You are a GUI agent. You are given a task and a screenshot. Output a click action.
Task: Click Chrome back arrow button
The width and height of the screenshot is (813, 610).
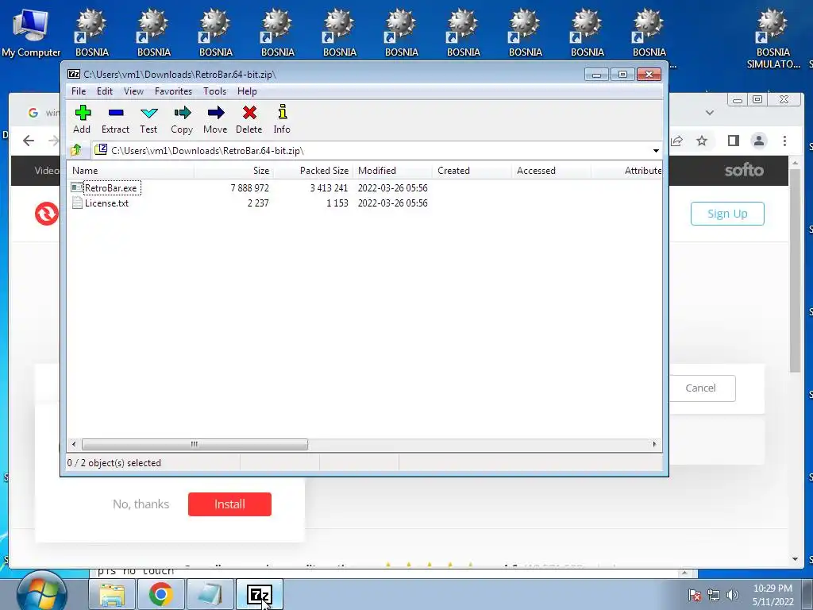[x=29, y=141]
